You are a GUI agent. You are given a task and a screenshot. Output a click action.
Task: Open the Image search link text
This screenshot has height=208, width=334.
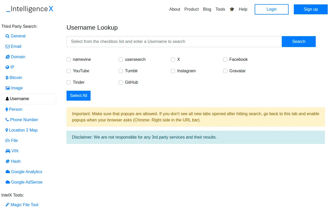pos(17,88)
